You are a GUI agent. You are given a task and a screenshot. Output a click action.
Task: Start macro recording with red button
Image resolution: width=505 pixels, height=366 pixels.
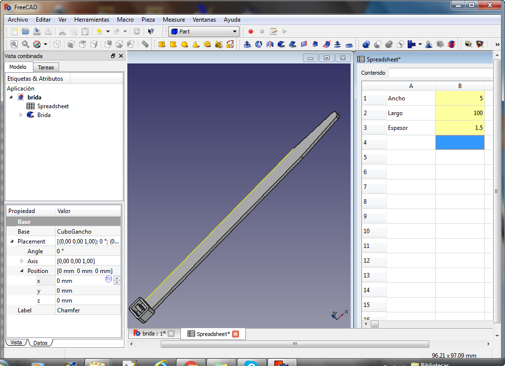(x=251, y=31)
